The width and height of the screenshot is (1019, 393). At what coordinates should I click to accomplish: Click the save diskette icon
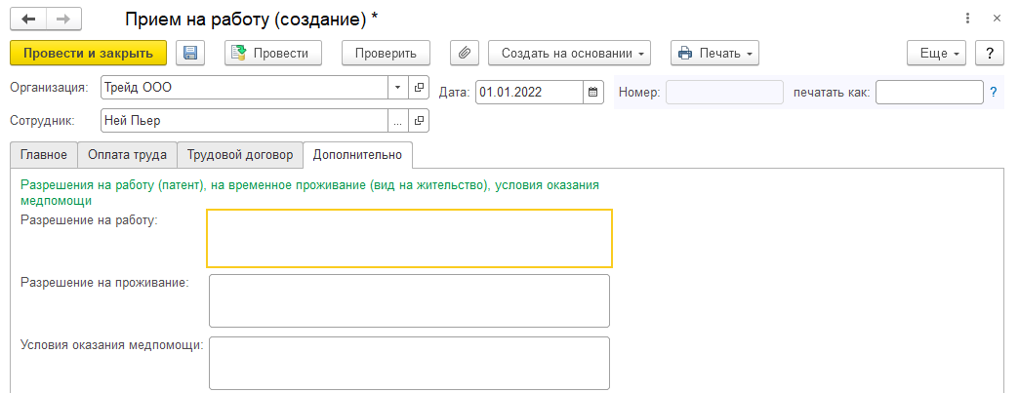tap(190, 54)
